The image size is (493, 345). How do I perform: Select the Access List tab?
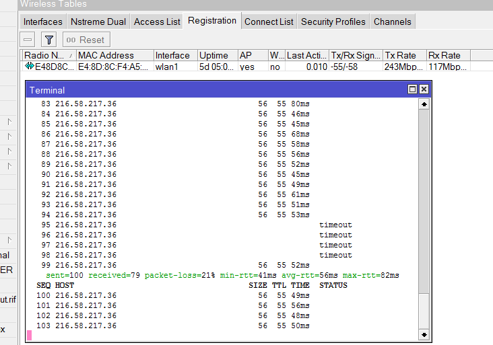157,22
